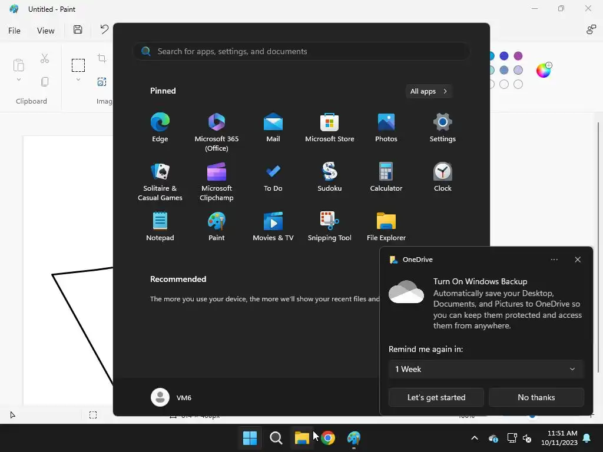Click the taskbar Search icon
The height and width of the screenshot is (452, 603).
(x=276, y=438)
